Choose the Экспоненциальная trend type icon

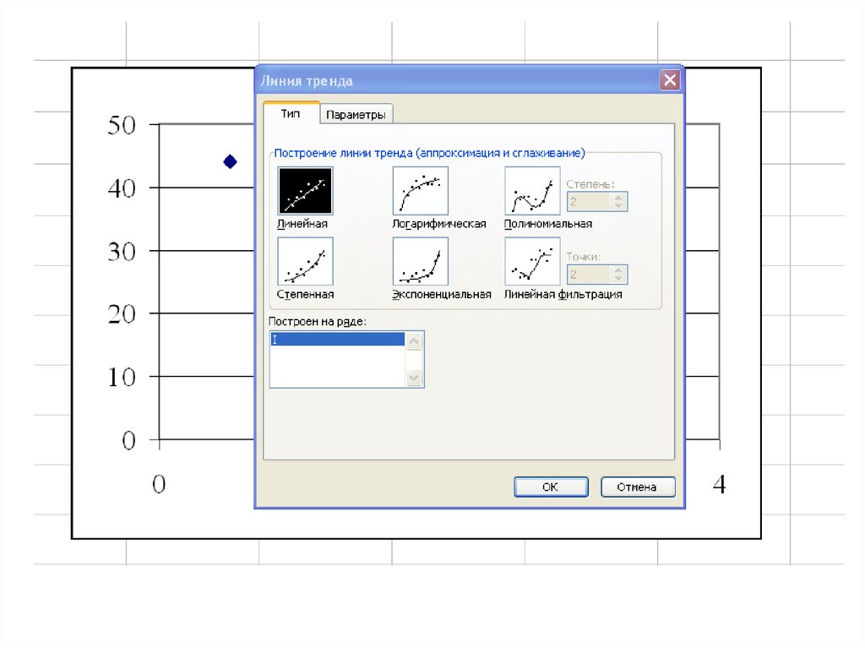420,261
